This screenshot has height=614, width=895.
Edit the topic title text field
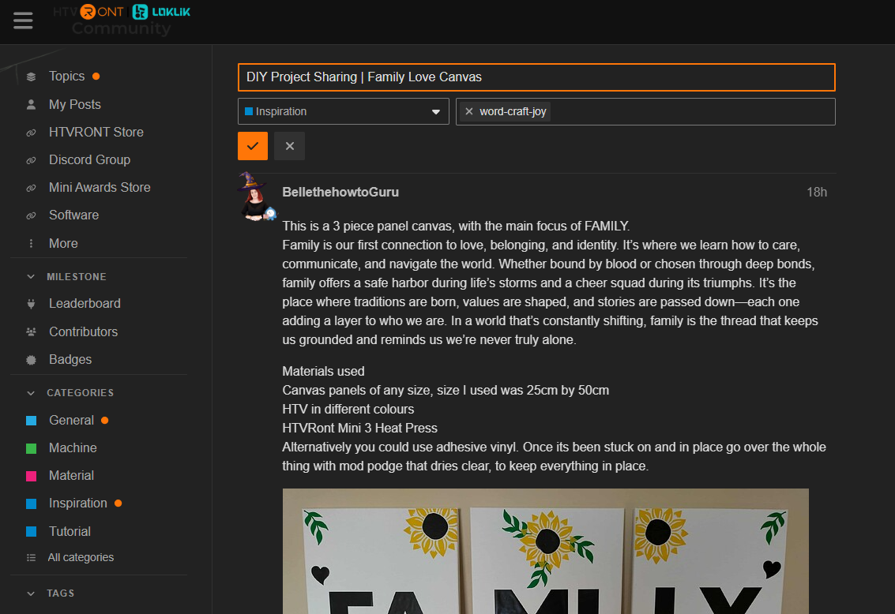coord(536,77)
